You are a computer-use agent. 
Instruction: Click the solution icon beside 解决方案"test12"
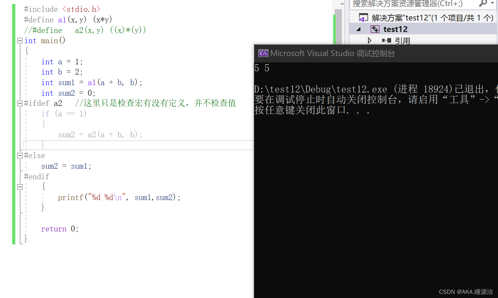point(363,17)
